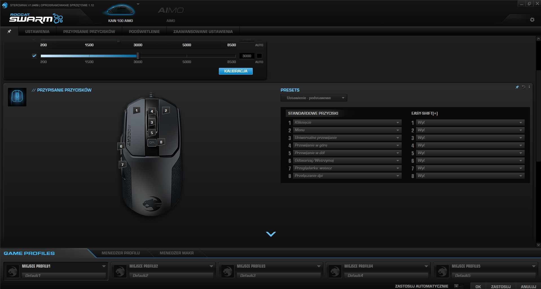Switch to the USTAWIENIA tab
Image resolution: width=541 pixels, height=289 pixels.
coord(37,32)
